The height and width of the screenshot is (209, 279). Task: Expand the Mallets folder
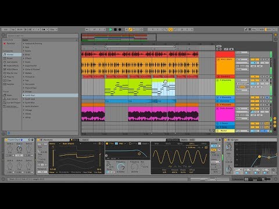coord(24,73)
